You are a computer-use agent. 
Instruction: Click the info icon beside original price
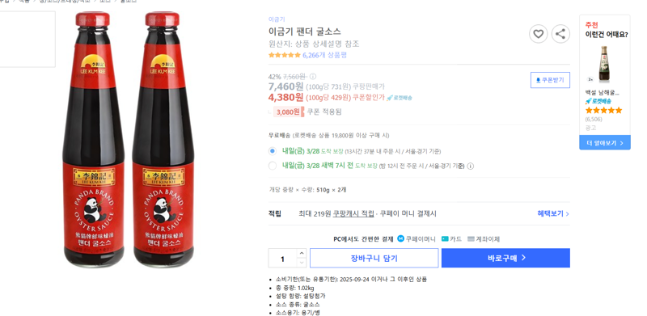313,76
